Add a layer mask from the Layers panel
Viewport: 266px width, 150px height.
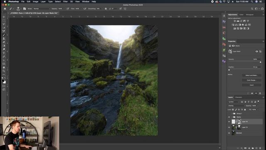(x=245, y=148)
